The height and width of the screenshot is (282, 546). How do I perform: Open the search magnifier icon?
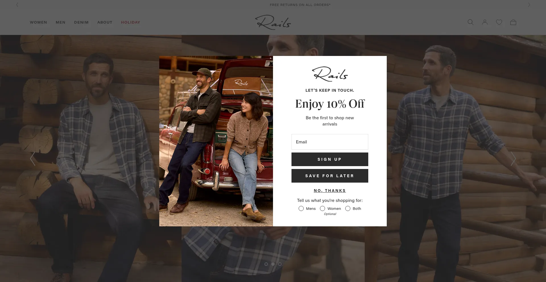(470, 22)
